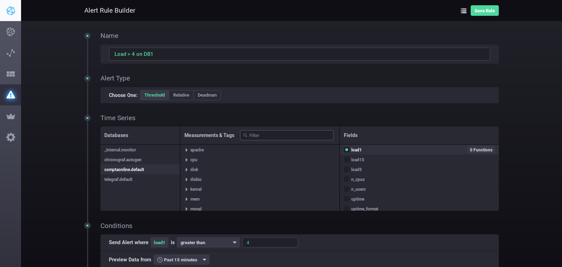The image size is (562, 267).
Task: Switch alert type to Relative
Action: [x=181, y=95]
